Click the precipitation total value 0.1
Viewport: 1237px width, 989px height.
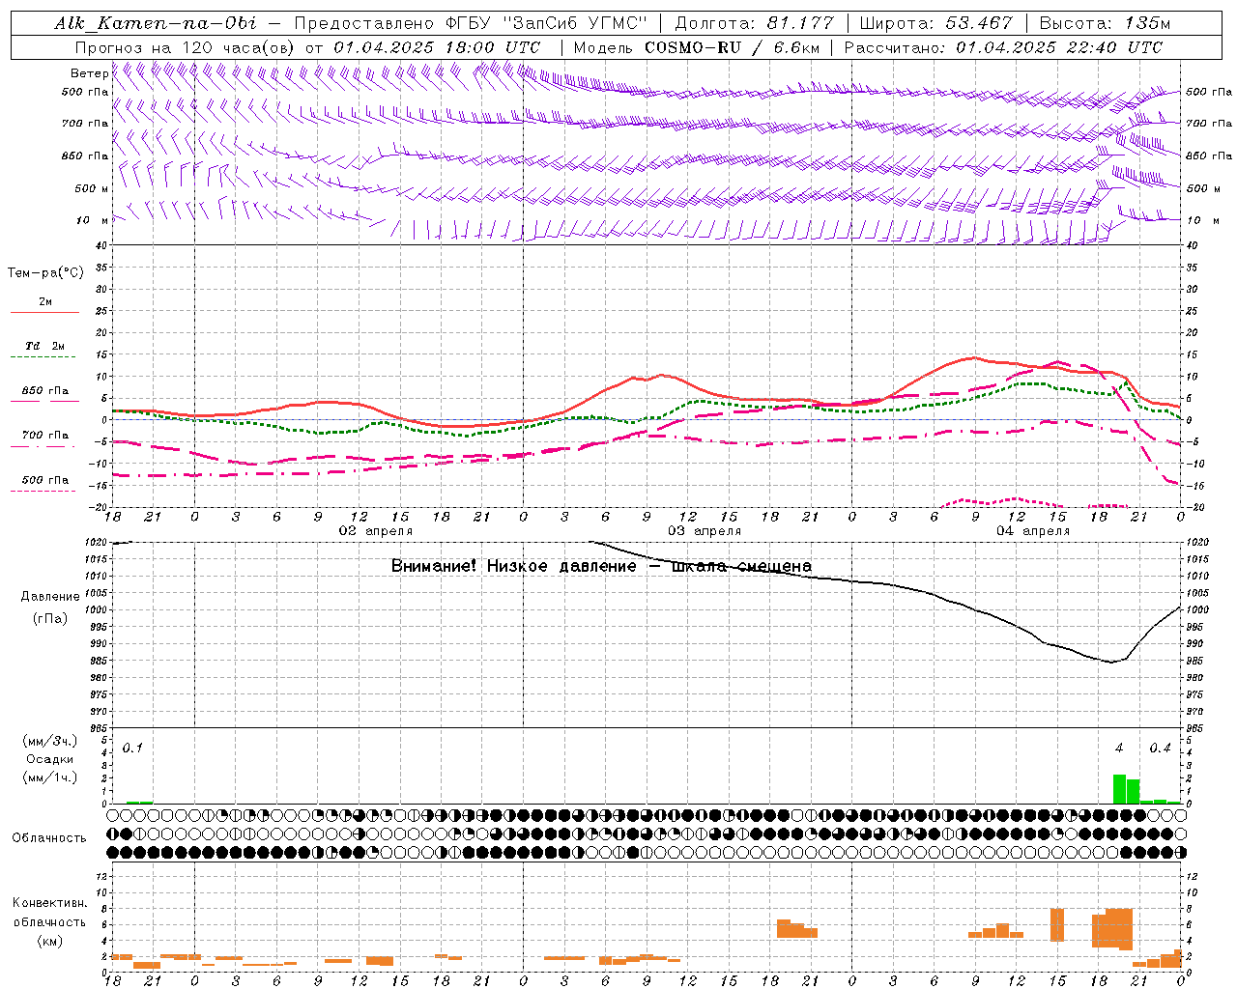click(x=132, y=749)
